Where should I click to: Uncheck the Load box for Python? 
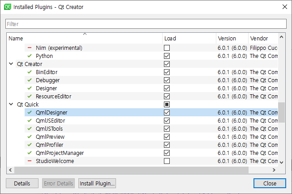[167, 56]
